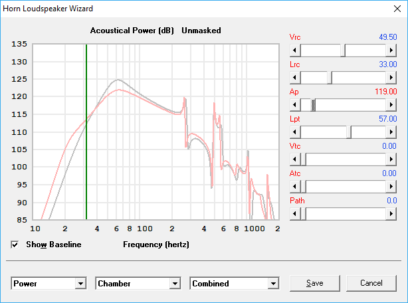The width and height of the screenshot is (408, 303).
Task: Click the Ap slider left arrow
Action: point(295,105)
